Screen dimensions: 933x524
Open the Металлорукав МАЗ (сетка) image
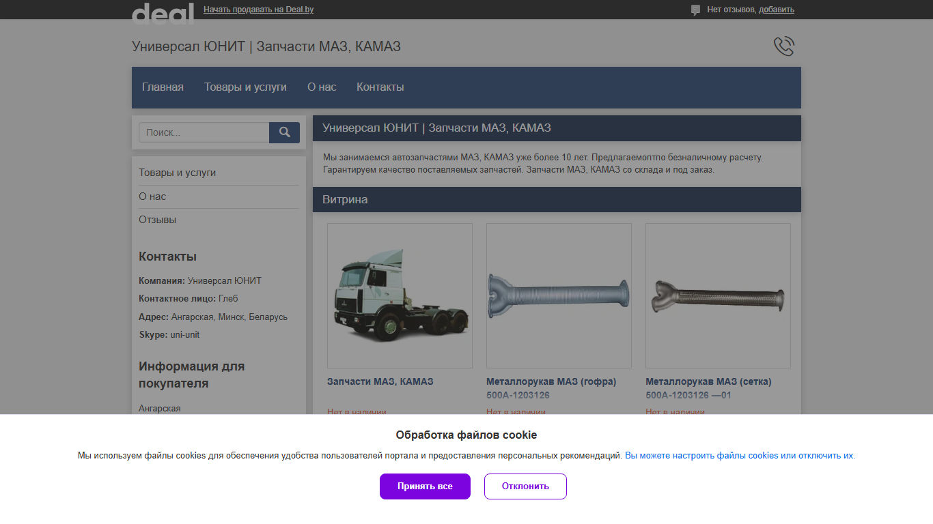pos(718,295)
